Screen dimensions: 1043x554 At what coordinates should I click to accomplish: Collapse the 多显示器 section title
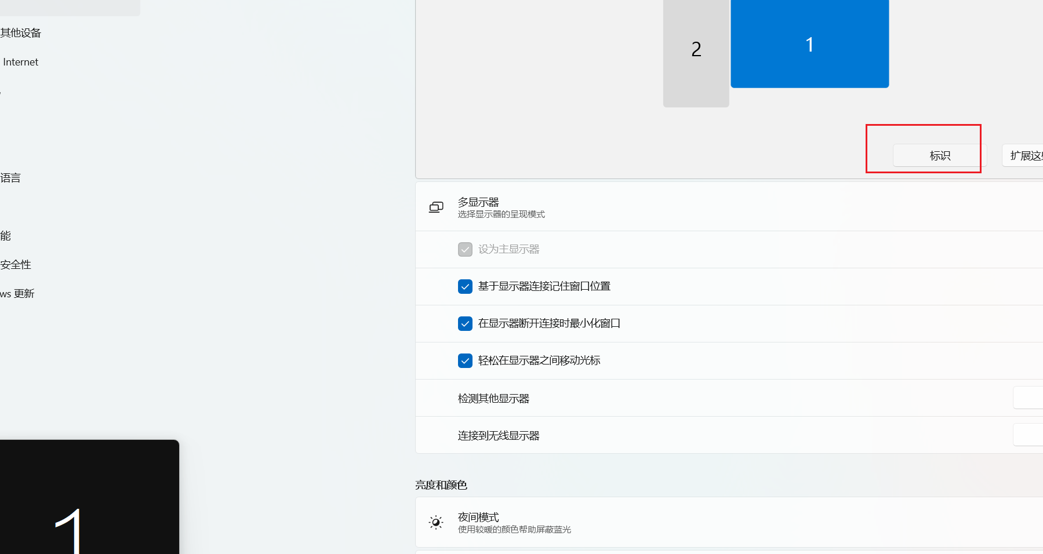[478, 202]
